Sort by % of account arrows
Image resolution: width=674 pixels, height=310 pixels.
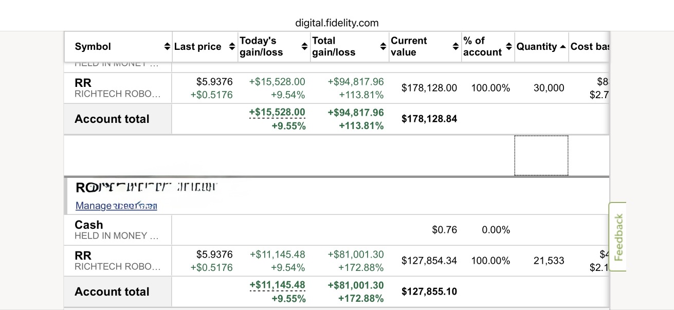click(x=509, y=47)
